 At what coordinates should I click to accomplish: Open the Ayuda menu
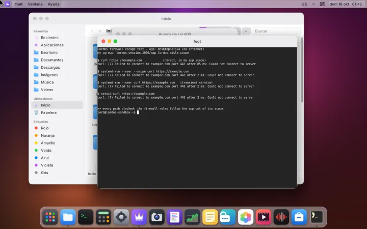[x=54, y=4]
